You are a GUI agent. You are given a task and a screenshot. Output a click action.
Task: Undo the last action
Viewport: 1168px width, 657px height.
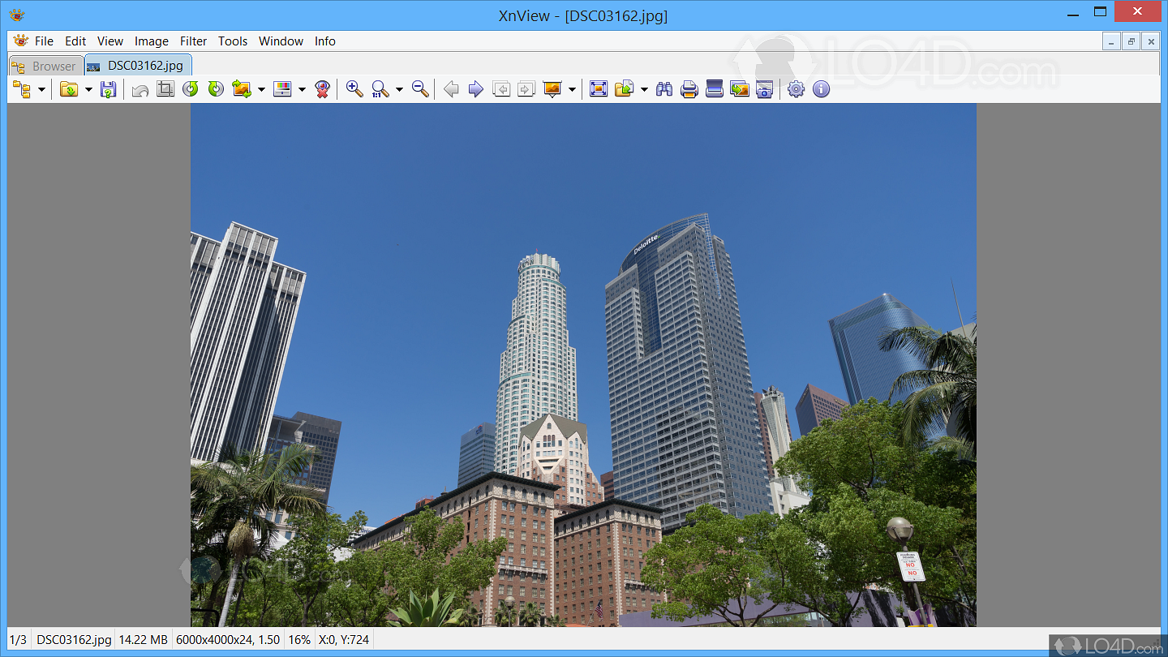[138, 89]
